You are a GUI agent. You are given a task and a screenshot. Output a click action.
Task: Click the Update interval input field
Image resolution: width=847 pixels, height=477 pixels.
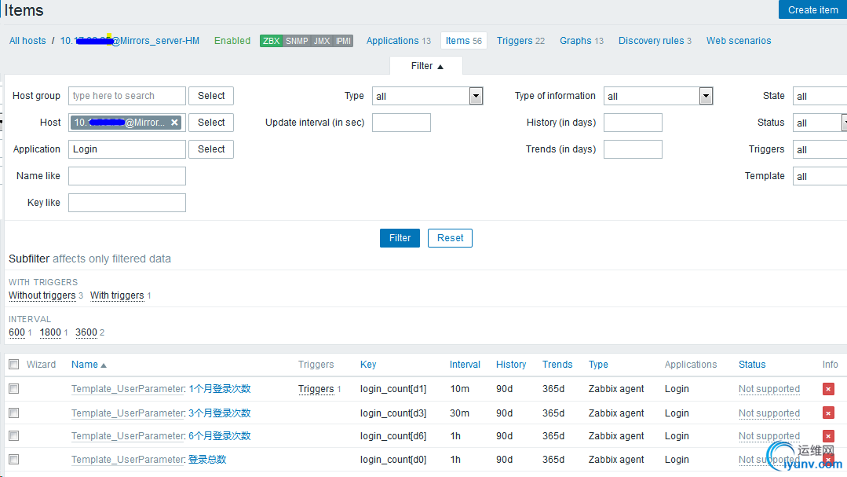[x=401, y=123]
